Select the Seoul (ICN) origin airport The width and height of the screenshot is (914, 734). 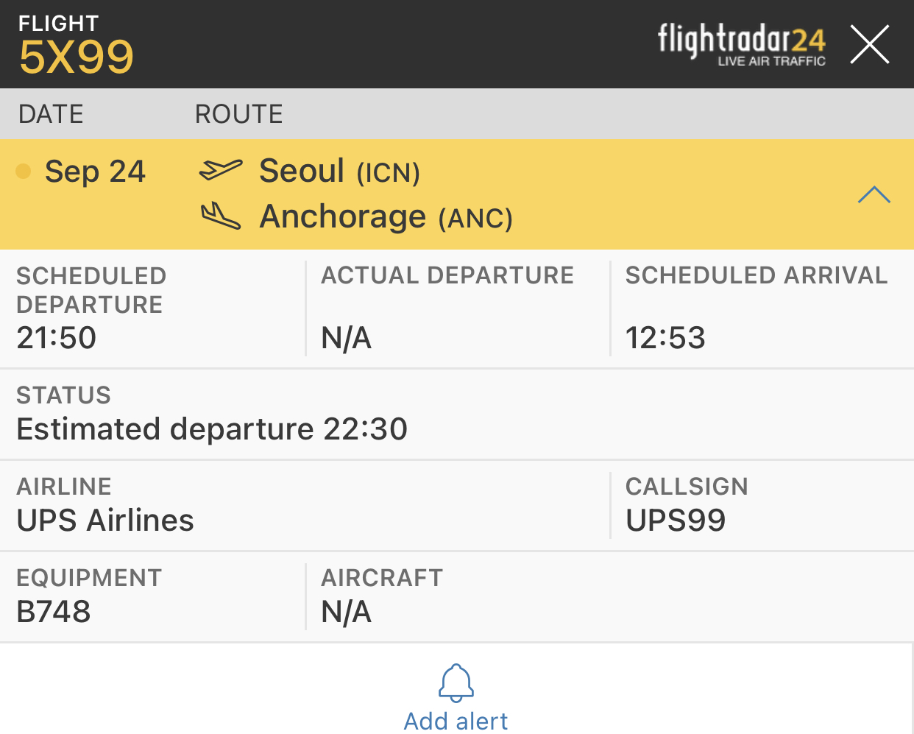click(339, 171)
